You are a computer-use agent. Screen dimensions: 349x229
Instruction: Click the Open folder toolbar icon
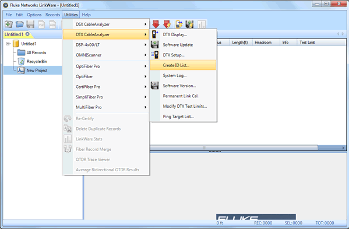tap(20, 24)
